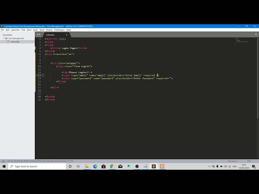Click the green round app icon on taskbar
Screen dimensions: 259x194
point(129,167)
